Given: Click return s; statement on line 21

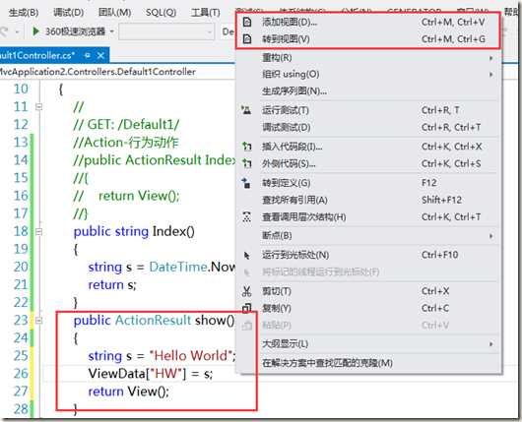Looking at the screenshot, I should click(x=112, y=285).
